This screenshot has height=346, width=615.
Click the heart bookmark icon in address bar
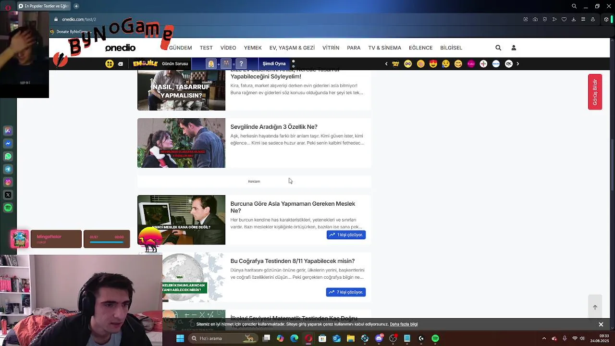click(x=564, y=19)
